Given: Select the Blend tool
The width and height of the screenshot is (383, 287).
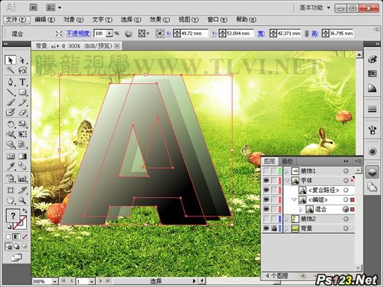Looking at the screenshot, I should (22, 167).
